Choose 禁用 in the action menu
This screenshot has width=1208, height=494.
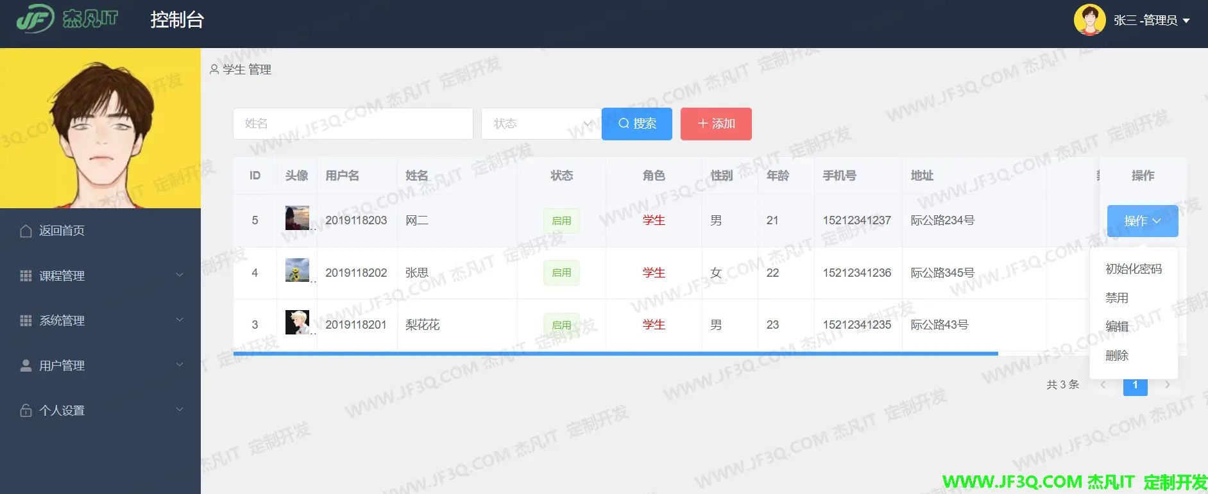click(x=1116, y=298)
